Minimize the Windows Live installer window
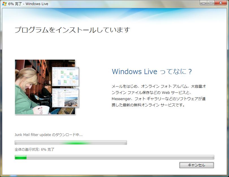The width and height of the screenshot is (229, 177). 204,3
